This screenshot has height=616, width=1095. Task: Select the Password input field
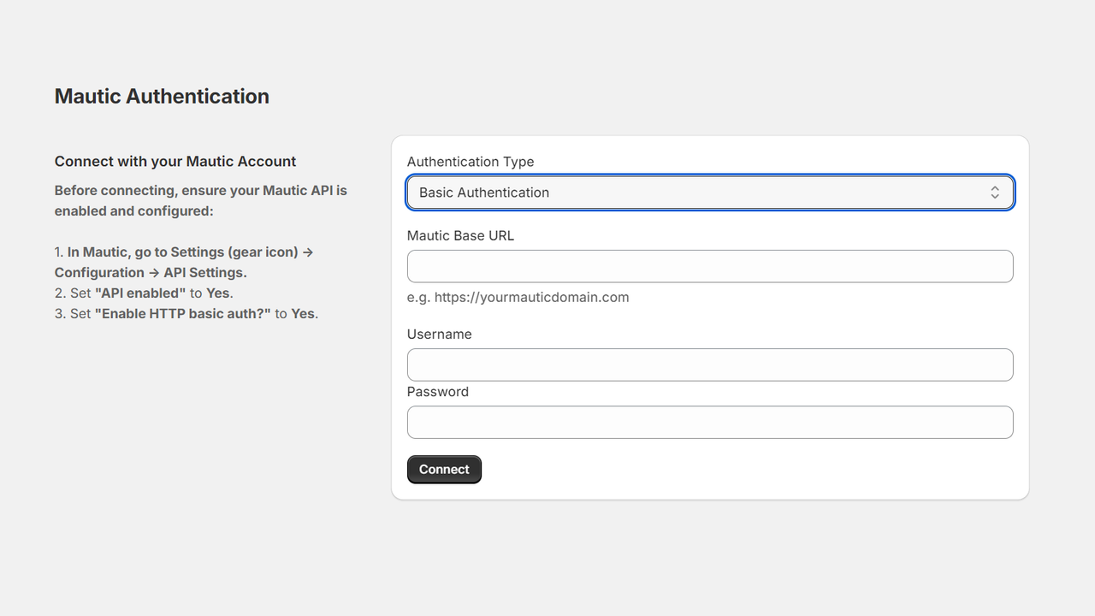click(x=710, y=422)
